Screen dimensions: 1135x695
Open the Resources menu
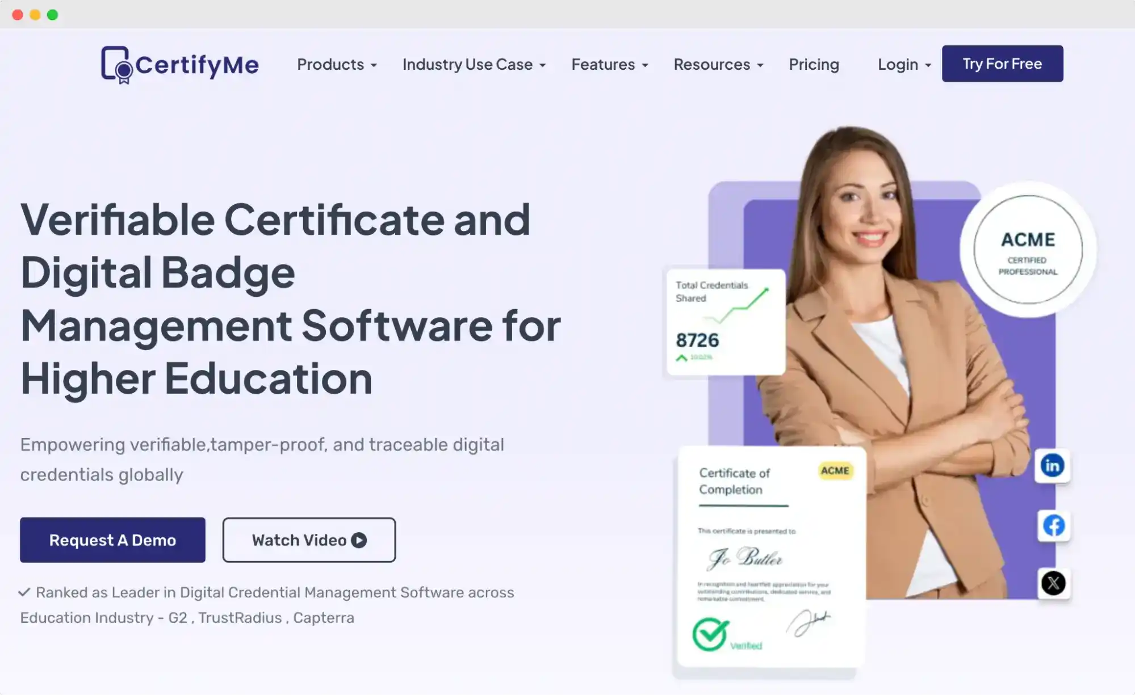[718, 64]
